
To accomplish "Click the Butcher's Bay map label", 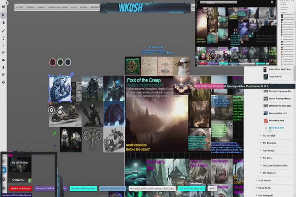I will point(155,164).
